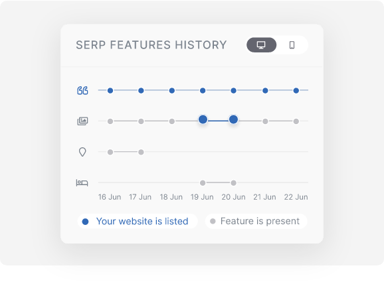The width and height of the screenshot is (384, 284).
Task: Select large blue image pack dot on 19 Jun
Action: (203, 119)
